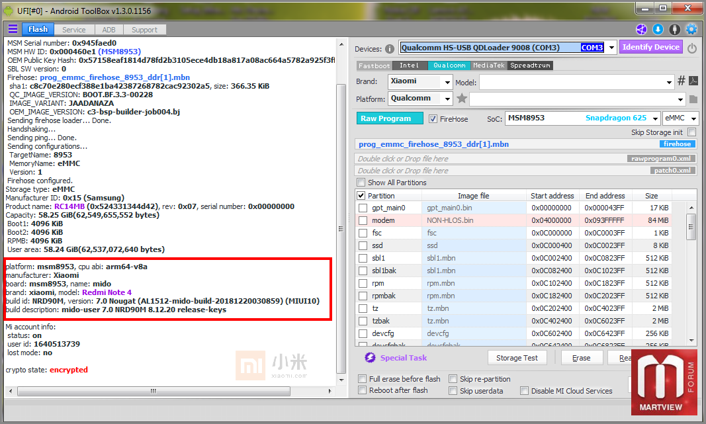Click the prog_emmc_firehose link in the log
The image size is (706, 424).
115,77
